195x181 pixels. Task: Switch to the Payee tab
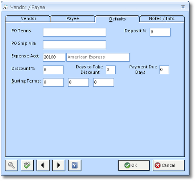(x=73, y=19)
